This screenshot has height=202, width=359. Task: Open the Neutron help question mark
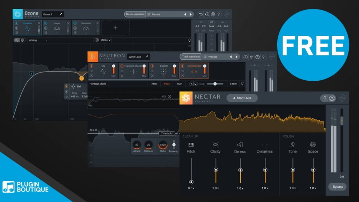[263, 57]
